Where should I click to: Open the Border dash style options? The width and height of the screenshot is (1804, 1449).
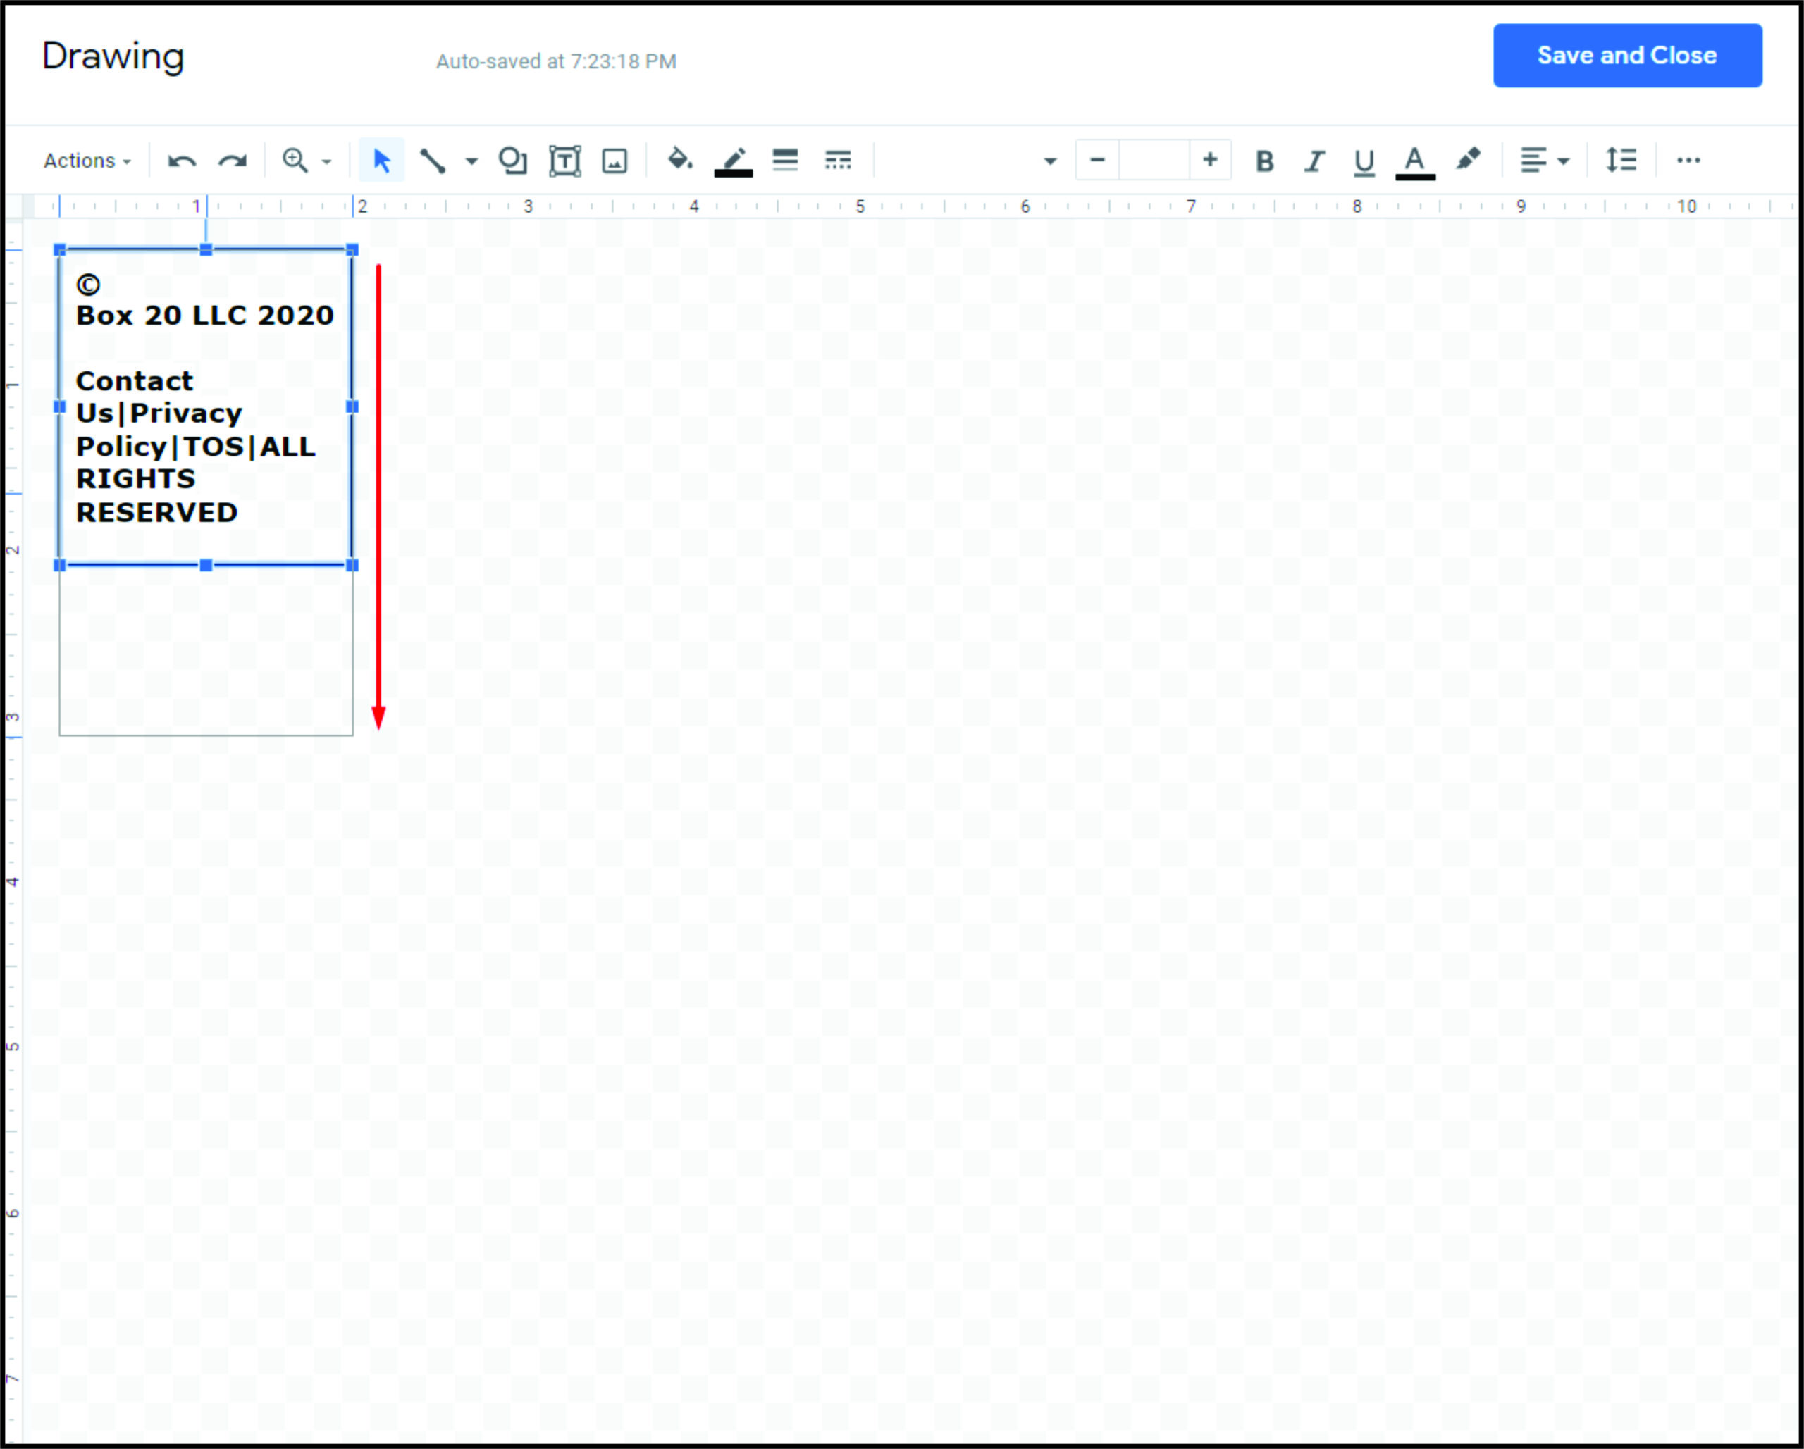click(x=836, y=160)
